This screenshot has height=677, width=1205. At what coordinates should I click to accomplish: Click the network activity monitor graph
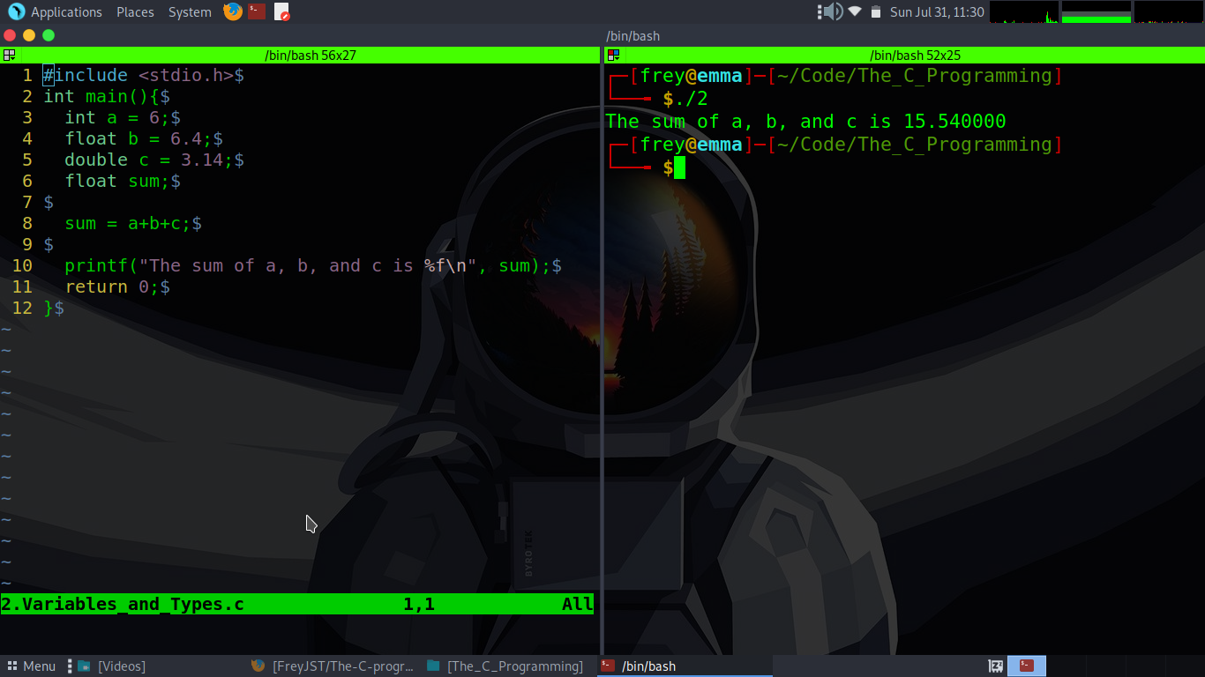(x=1168, y=11)
